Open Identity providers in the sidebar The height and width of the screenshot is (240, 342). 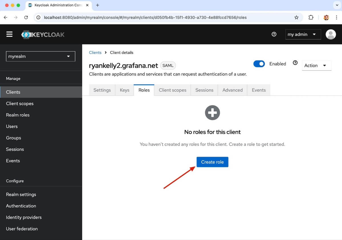click(x=41, y=217)
